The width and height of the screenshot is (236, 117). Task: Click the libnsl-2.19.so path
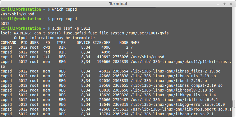pos(168,81)
